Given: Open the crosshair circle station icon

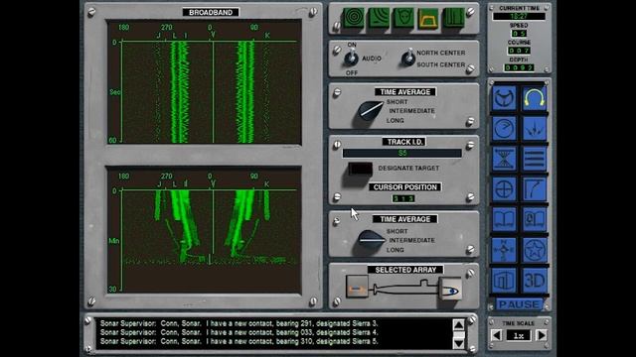Looking at the screenshot, I should click(x=504, y=189).
